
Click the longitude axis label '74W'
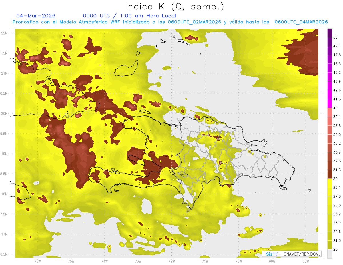click(104, 261)
